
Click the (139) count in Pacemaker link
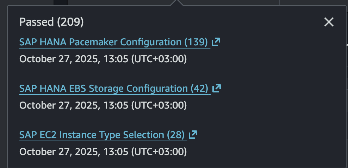coord(196,42)
